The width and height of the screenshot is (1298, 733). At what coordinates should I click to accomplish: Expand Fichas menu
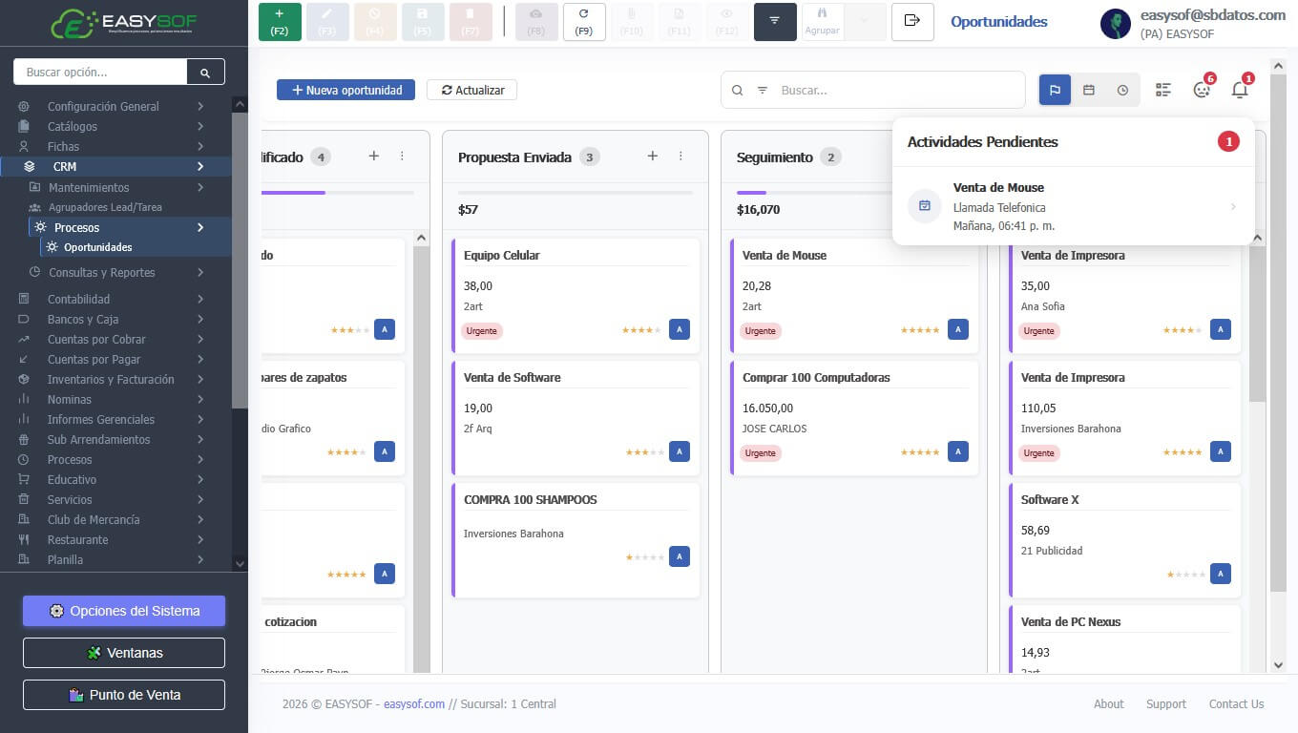(115, 146)
